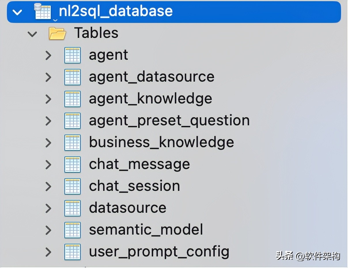Click the table icon beside chat_message
The width and height of the screenshot is (348, 268).
coord(73,164)
